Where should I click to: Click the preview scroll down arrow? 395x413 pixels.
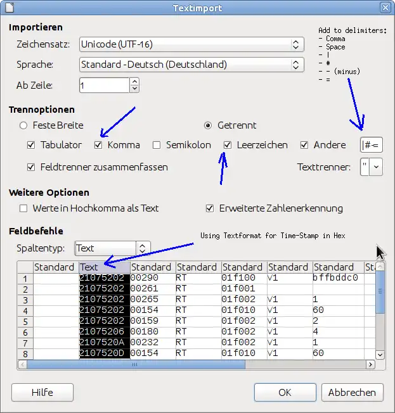point(380,355)
